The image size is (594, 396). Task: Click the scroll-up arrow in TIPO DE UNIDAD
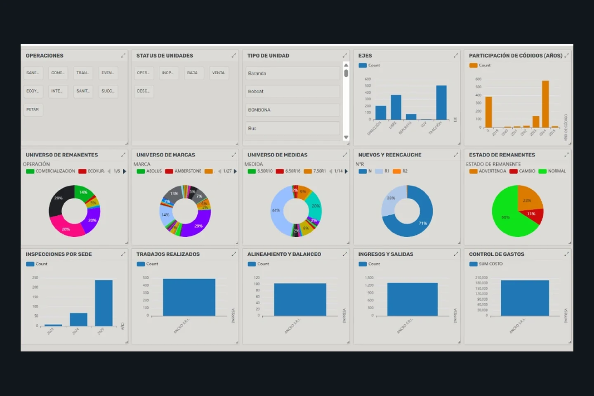[346, 65]
